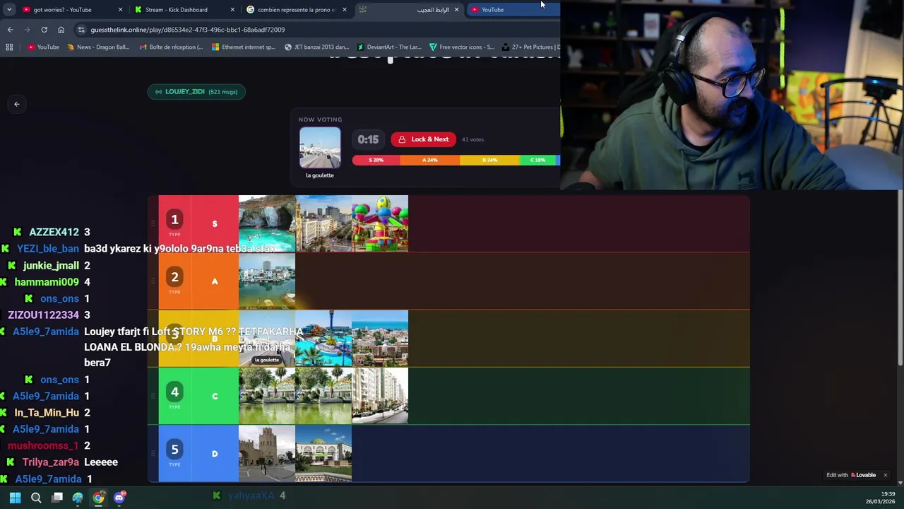Select the A tier label
Screen dimensions: 904x509
(215, 281)
